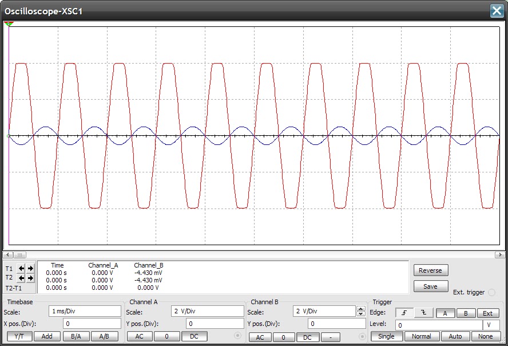Screen dimensions: 508x346
Task: Click Channel B scale decrement arrow
Action: (359, 314)
